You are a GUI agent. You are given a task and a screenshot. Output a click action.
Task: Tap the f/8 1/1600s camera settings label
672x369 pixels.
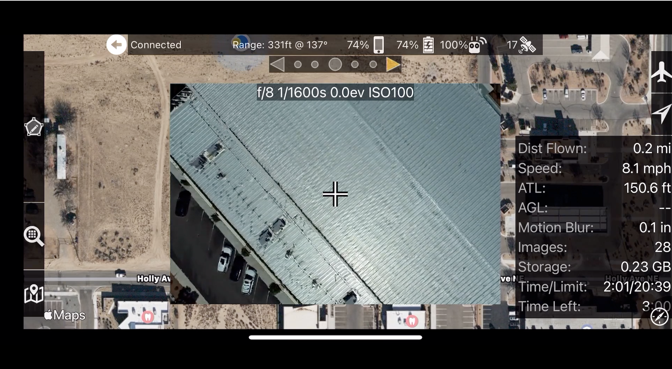click(335, 93)
